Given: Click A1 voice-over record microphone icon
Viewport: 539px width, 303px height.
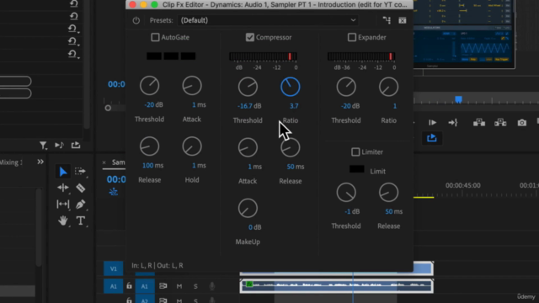Looking at the screenshot, I should (x=211, y=286).
